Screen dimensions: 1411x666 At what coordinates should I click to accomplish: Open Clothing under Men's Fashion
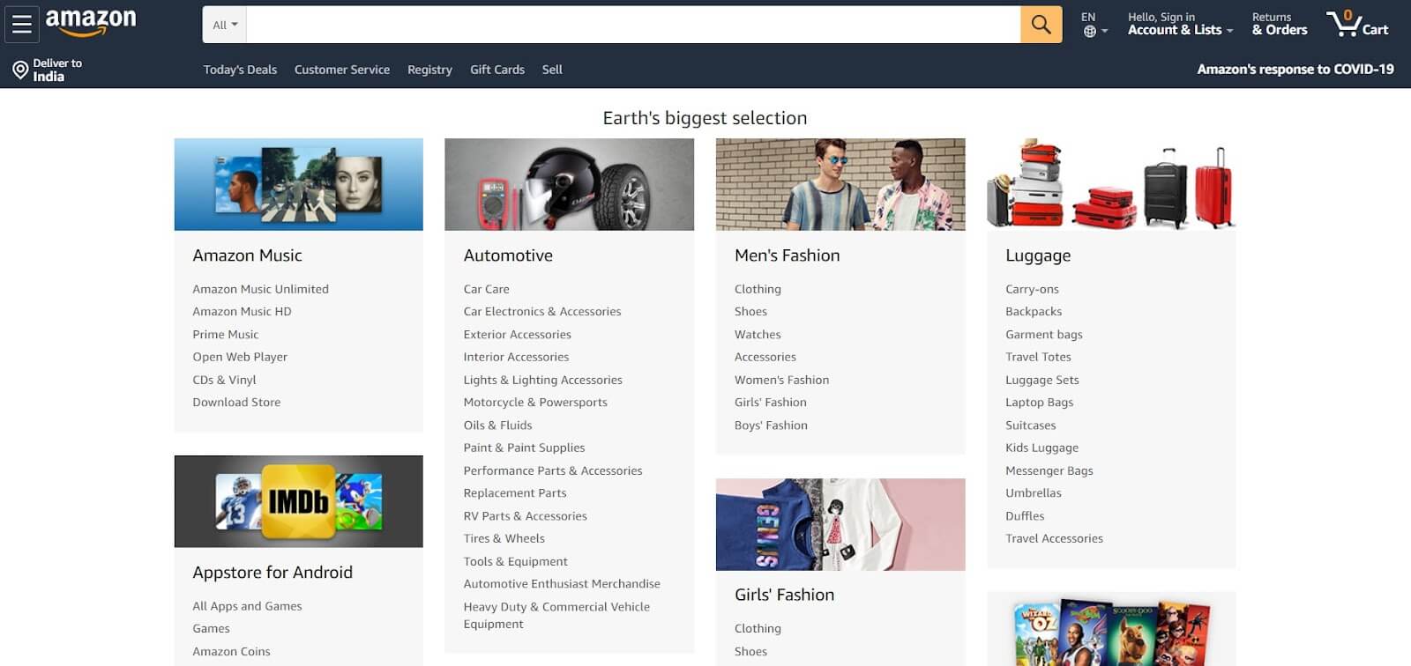[758, 289]
